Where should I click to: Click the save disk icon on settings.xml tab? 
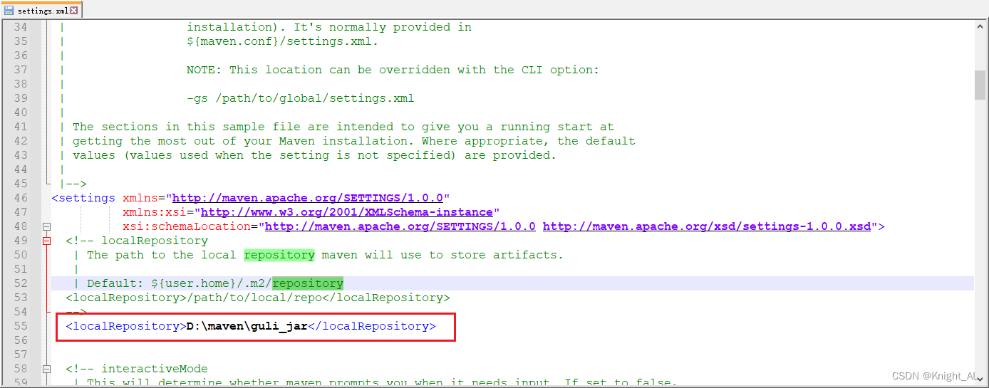pos(9,10)
